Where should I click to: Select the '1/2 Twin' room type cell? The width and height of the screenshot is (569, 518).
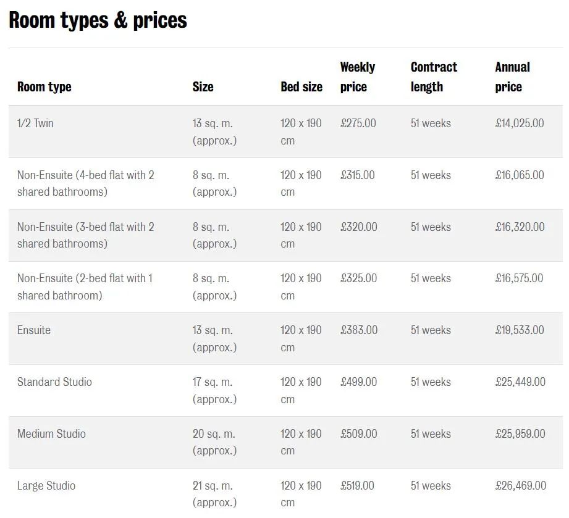click(35, 123)
